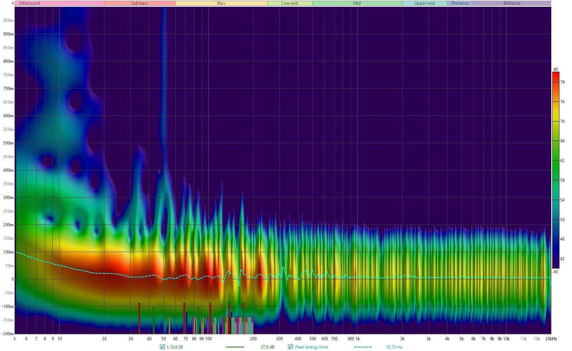
Task: Uncheck the L Oct 28 trace checkbox
Action: (162, 347)
